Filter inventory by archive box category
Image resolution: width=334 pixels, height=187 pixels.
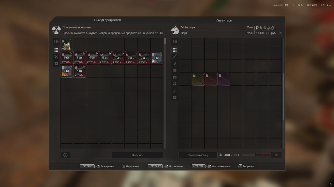click(x=175, y=97)
